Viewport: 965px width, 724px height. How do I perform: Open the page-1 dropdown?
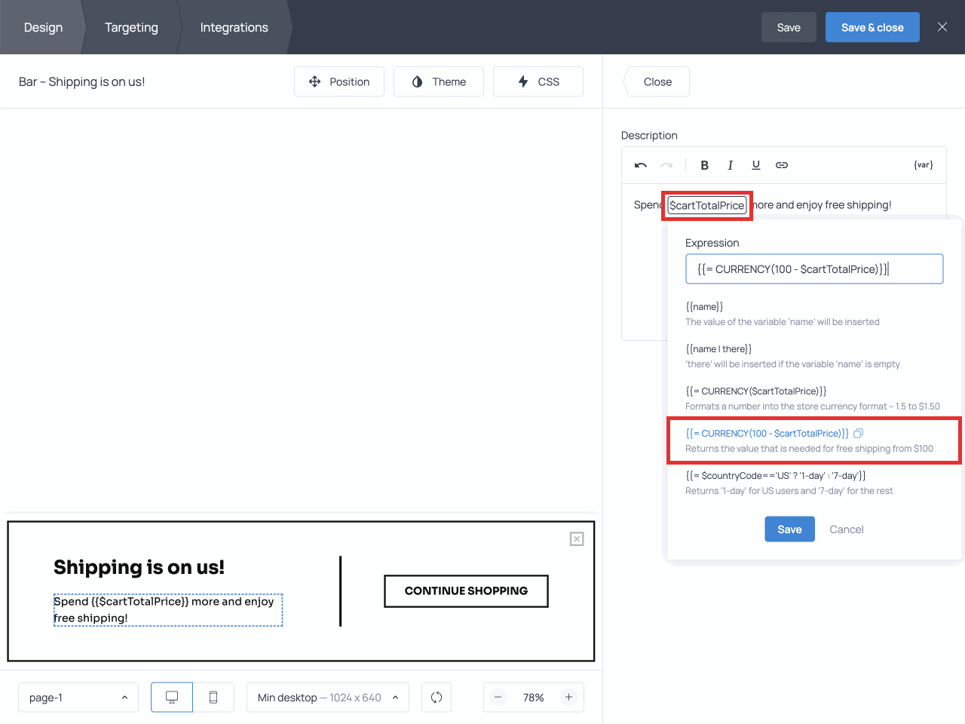[x=78, y=698]
